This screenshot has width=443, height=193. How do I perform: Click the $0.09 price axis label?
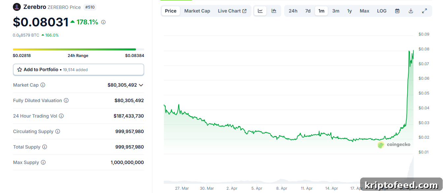(x=424, y=34)
